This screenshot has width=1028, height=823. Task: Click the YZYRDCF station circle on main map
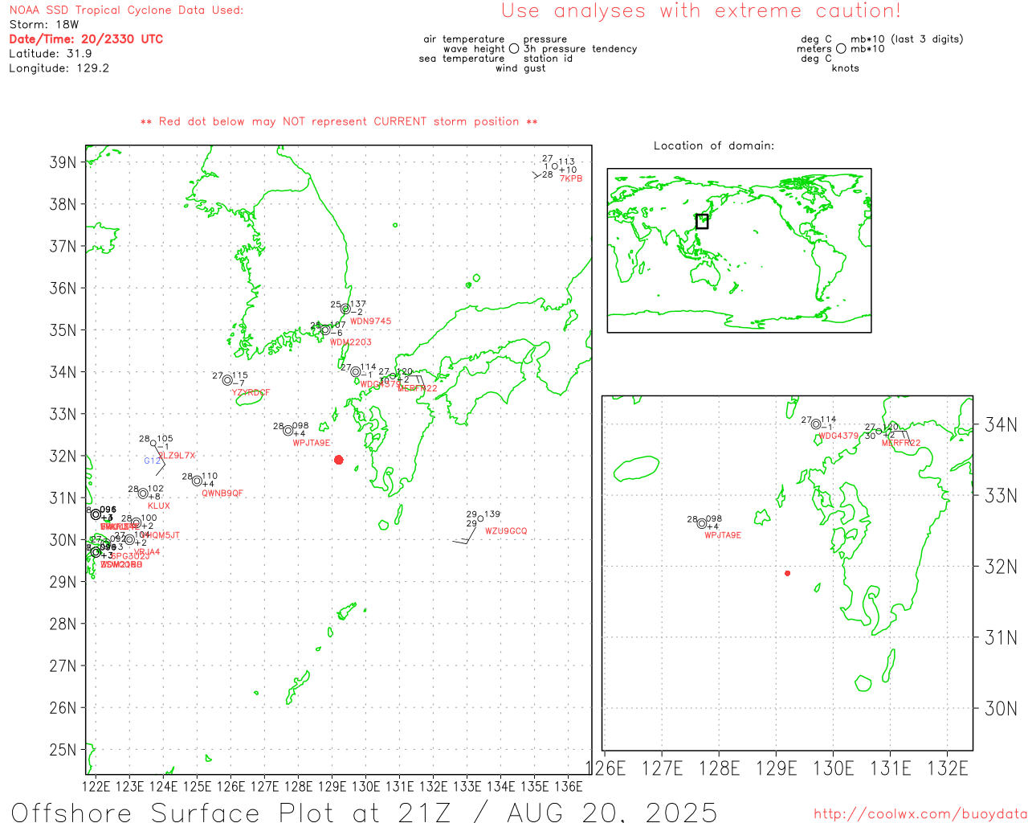click(227, 380)
